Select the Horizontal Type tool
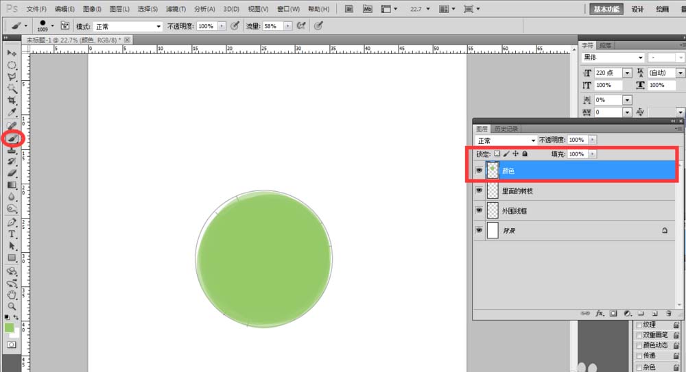The width and height of the screenshot is (686, 372). tap(12, 234)
